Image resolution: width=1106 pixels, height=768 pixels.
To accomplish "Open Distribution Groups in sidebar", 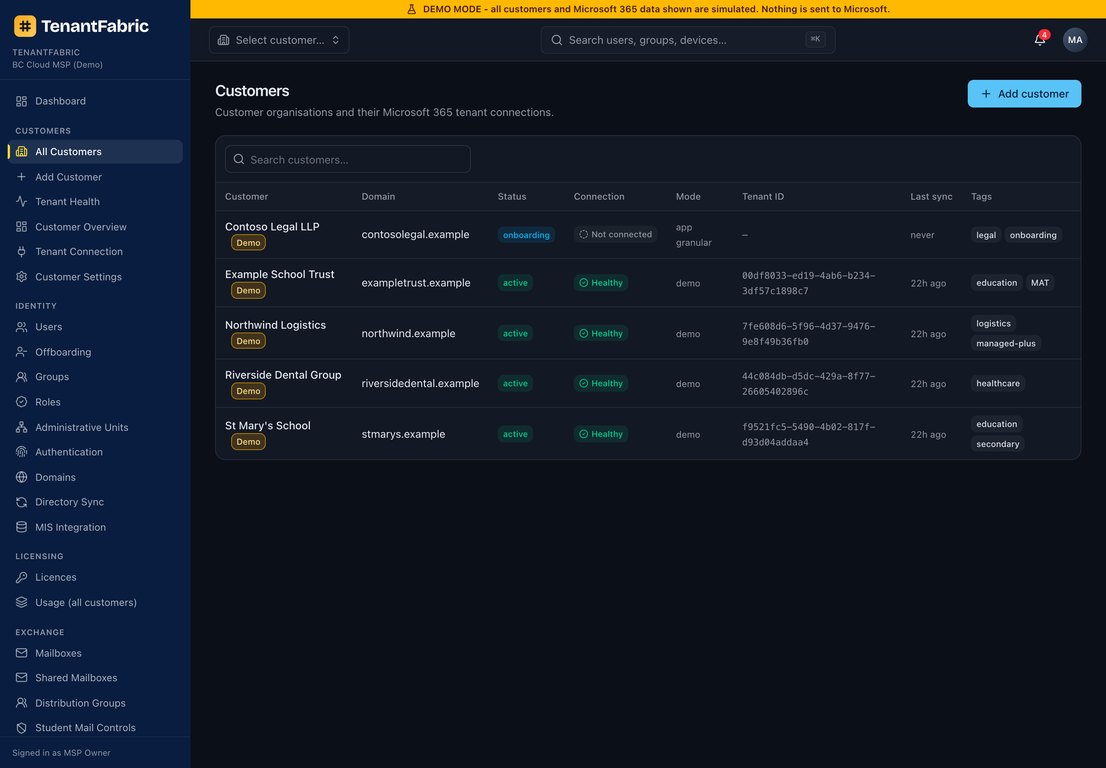I will [95, 703].
